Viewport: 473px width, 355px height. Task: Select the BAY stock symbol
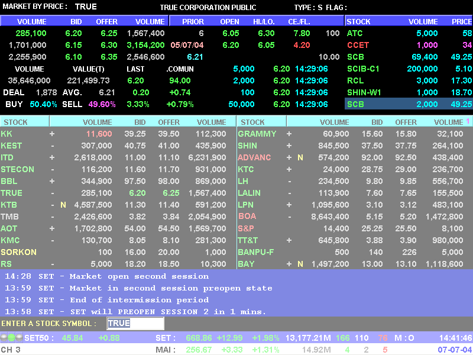[246, 264]
